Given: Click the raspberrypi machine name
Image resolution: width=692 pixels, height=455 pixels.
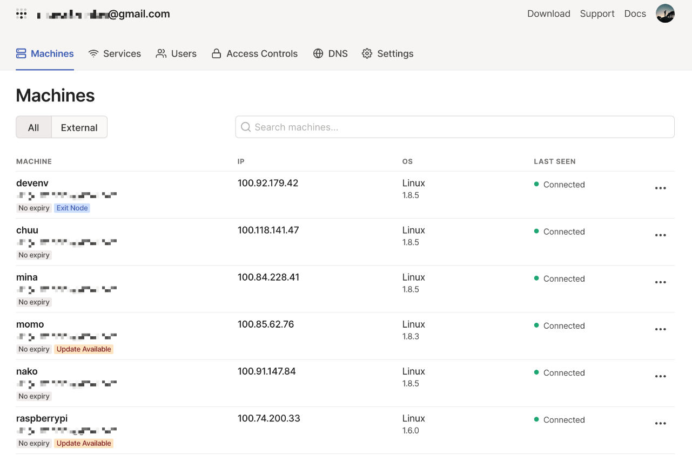Looking at the screenshot, I should (x=42, y=418).
